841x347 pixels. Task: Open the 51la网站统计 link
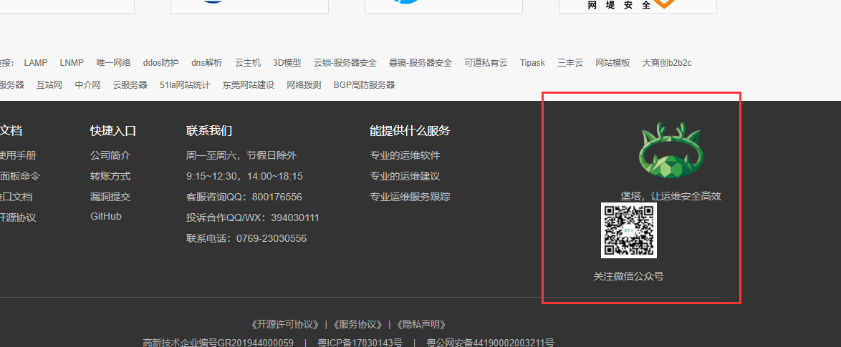coord(185,84)
